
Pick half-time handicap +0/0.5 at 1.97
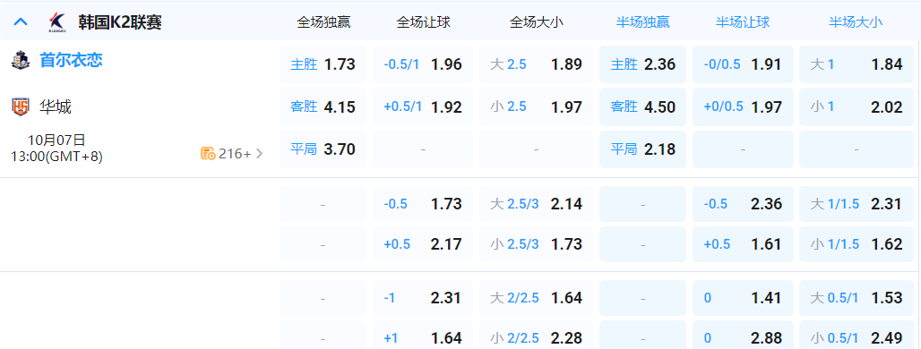point(743,106)
